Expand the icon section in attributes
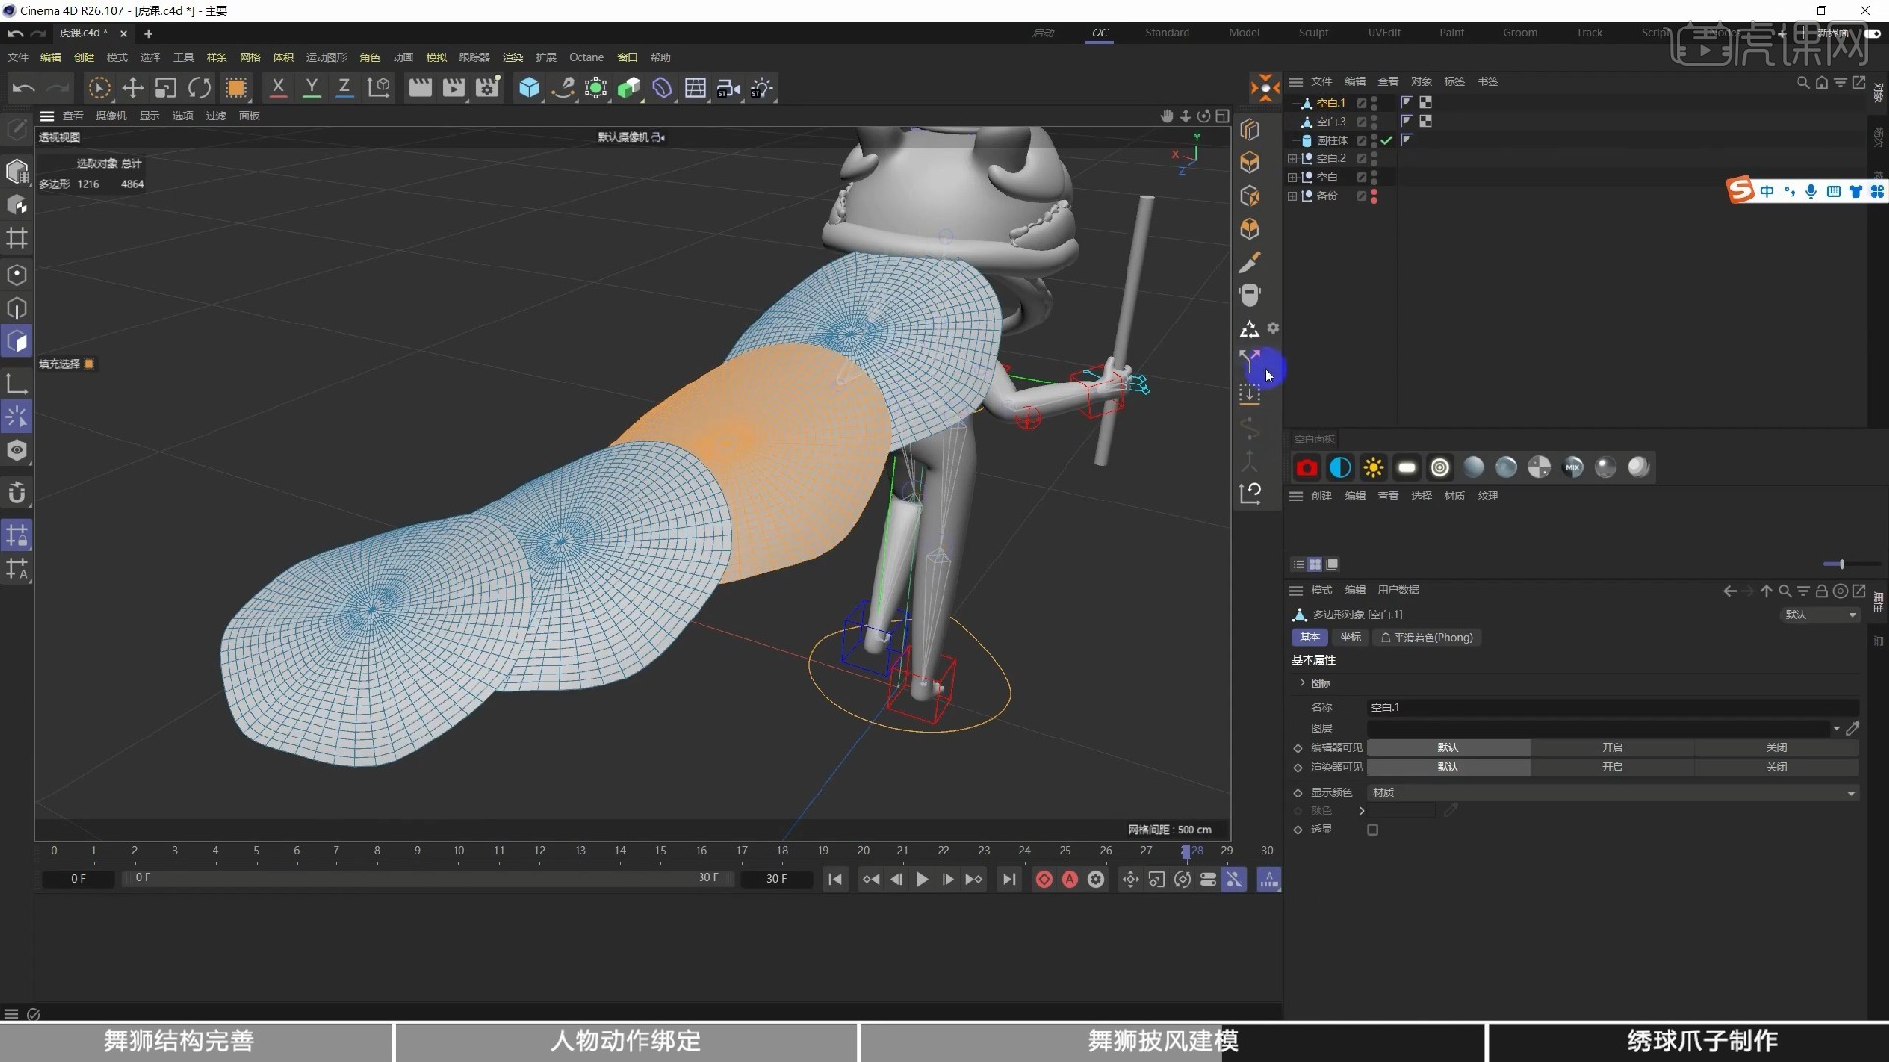Image resolution: width=1889 pixels, height=1062 pixels. 1303,683
